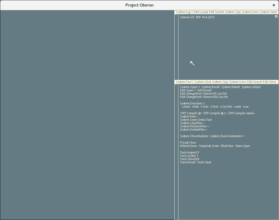Click the System.Log viewer name
This screenshot has width=279, height=220.
click(183, 12)
